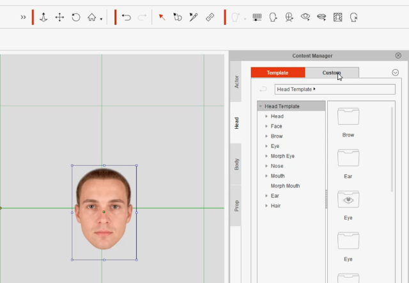Click the checkered mask editor icon
This screenshot has height=283, width=409.
coord(338,17)
